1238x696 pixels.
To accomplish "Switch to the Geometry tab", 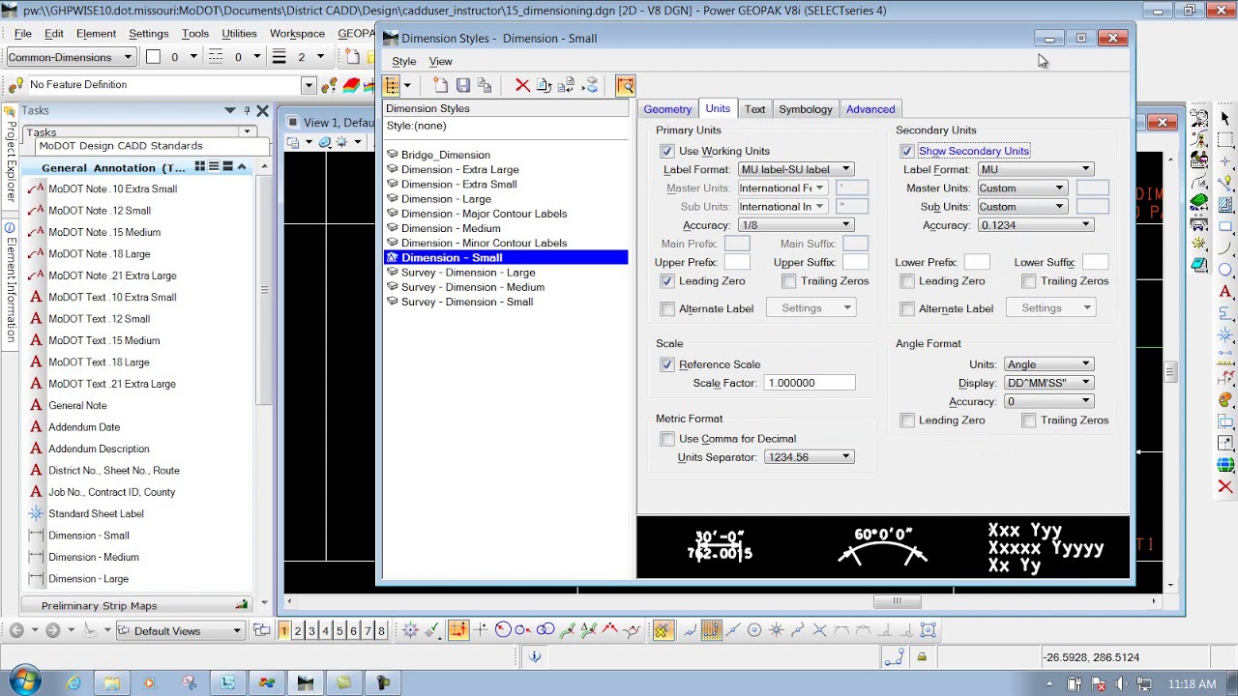I will (667, 109).
